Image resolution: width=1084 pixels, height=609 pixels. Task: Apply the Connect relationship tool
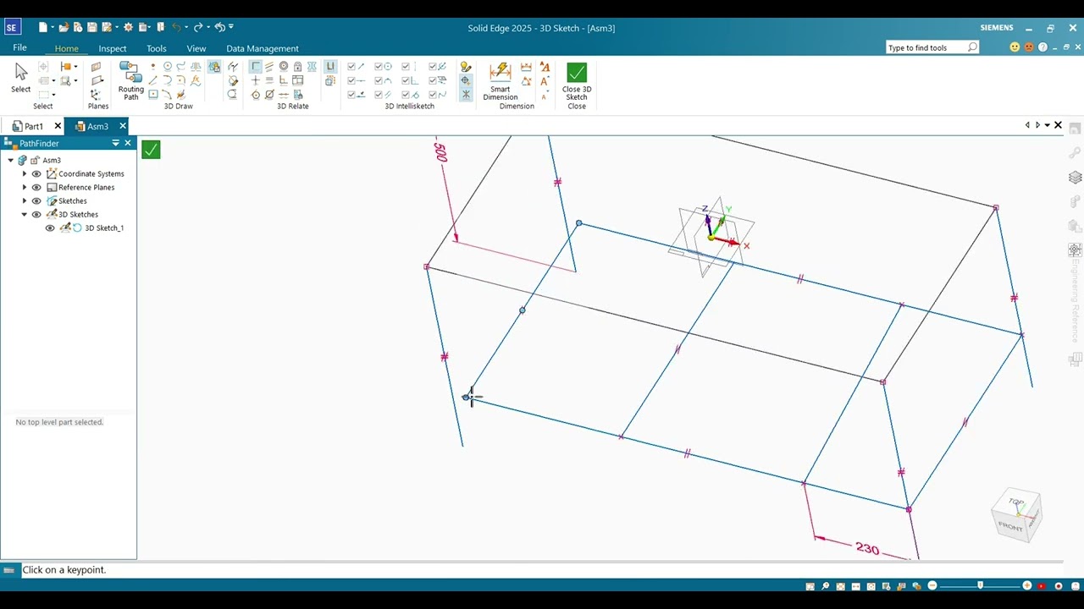pyautogui.click(x=256, y=66)
